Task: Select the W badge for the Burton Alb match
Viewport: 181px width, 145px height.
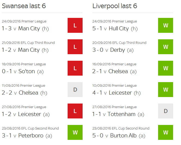Action: pos(165,132)
